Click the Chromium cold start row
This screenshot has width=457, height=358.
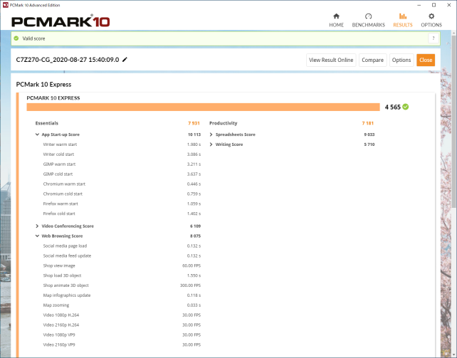pos(122,194)
